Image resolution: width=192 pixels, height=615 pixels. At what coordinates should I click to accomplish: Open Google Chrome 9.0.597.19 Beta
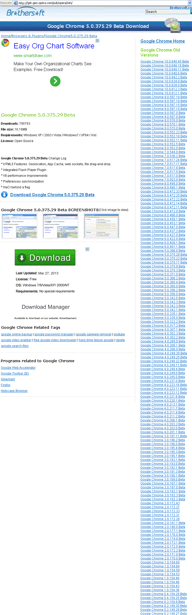pyautogui.click(x=164, y=97)
